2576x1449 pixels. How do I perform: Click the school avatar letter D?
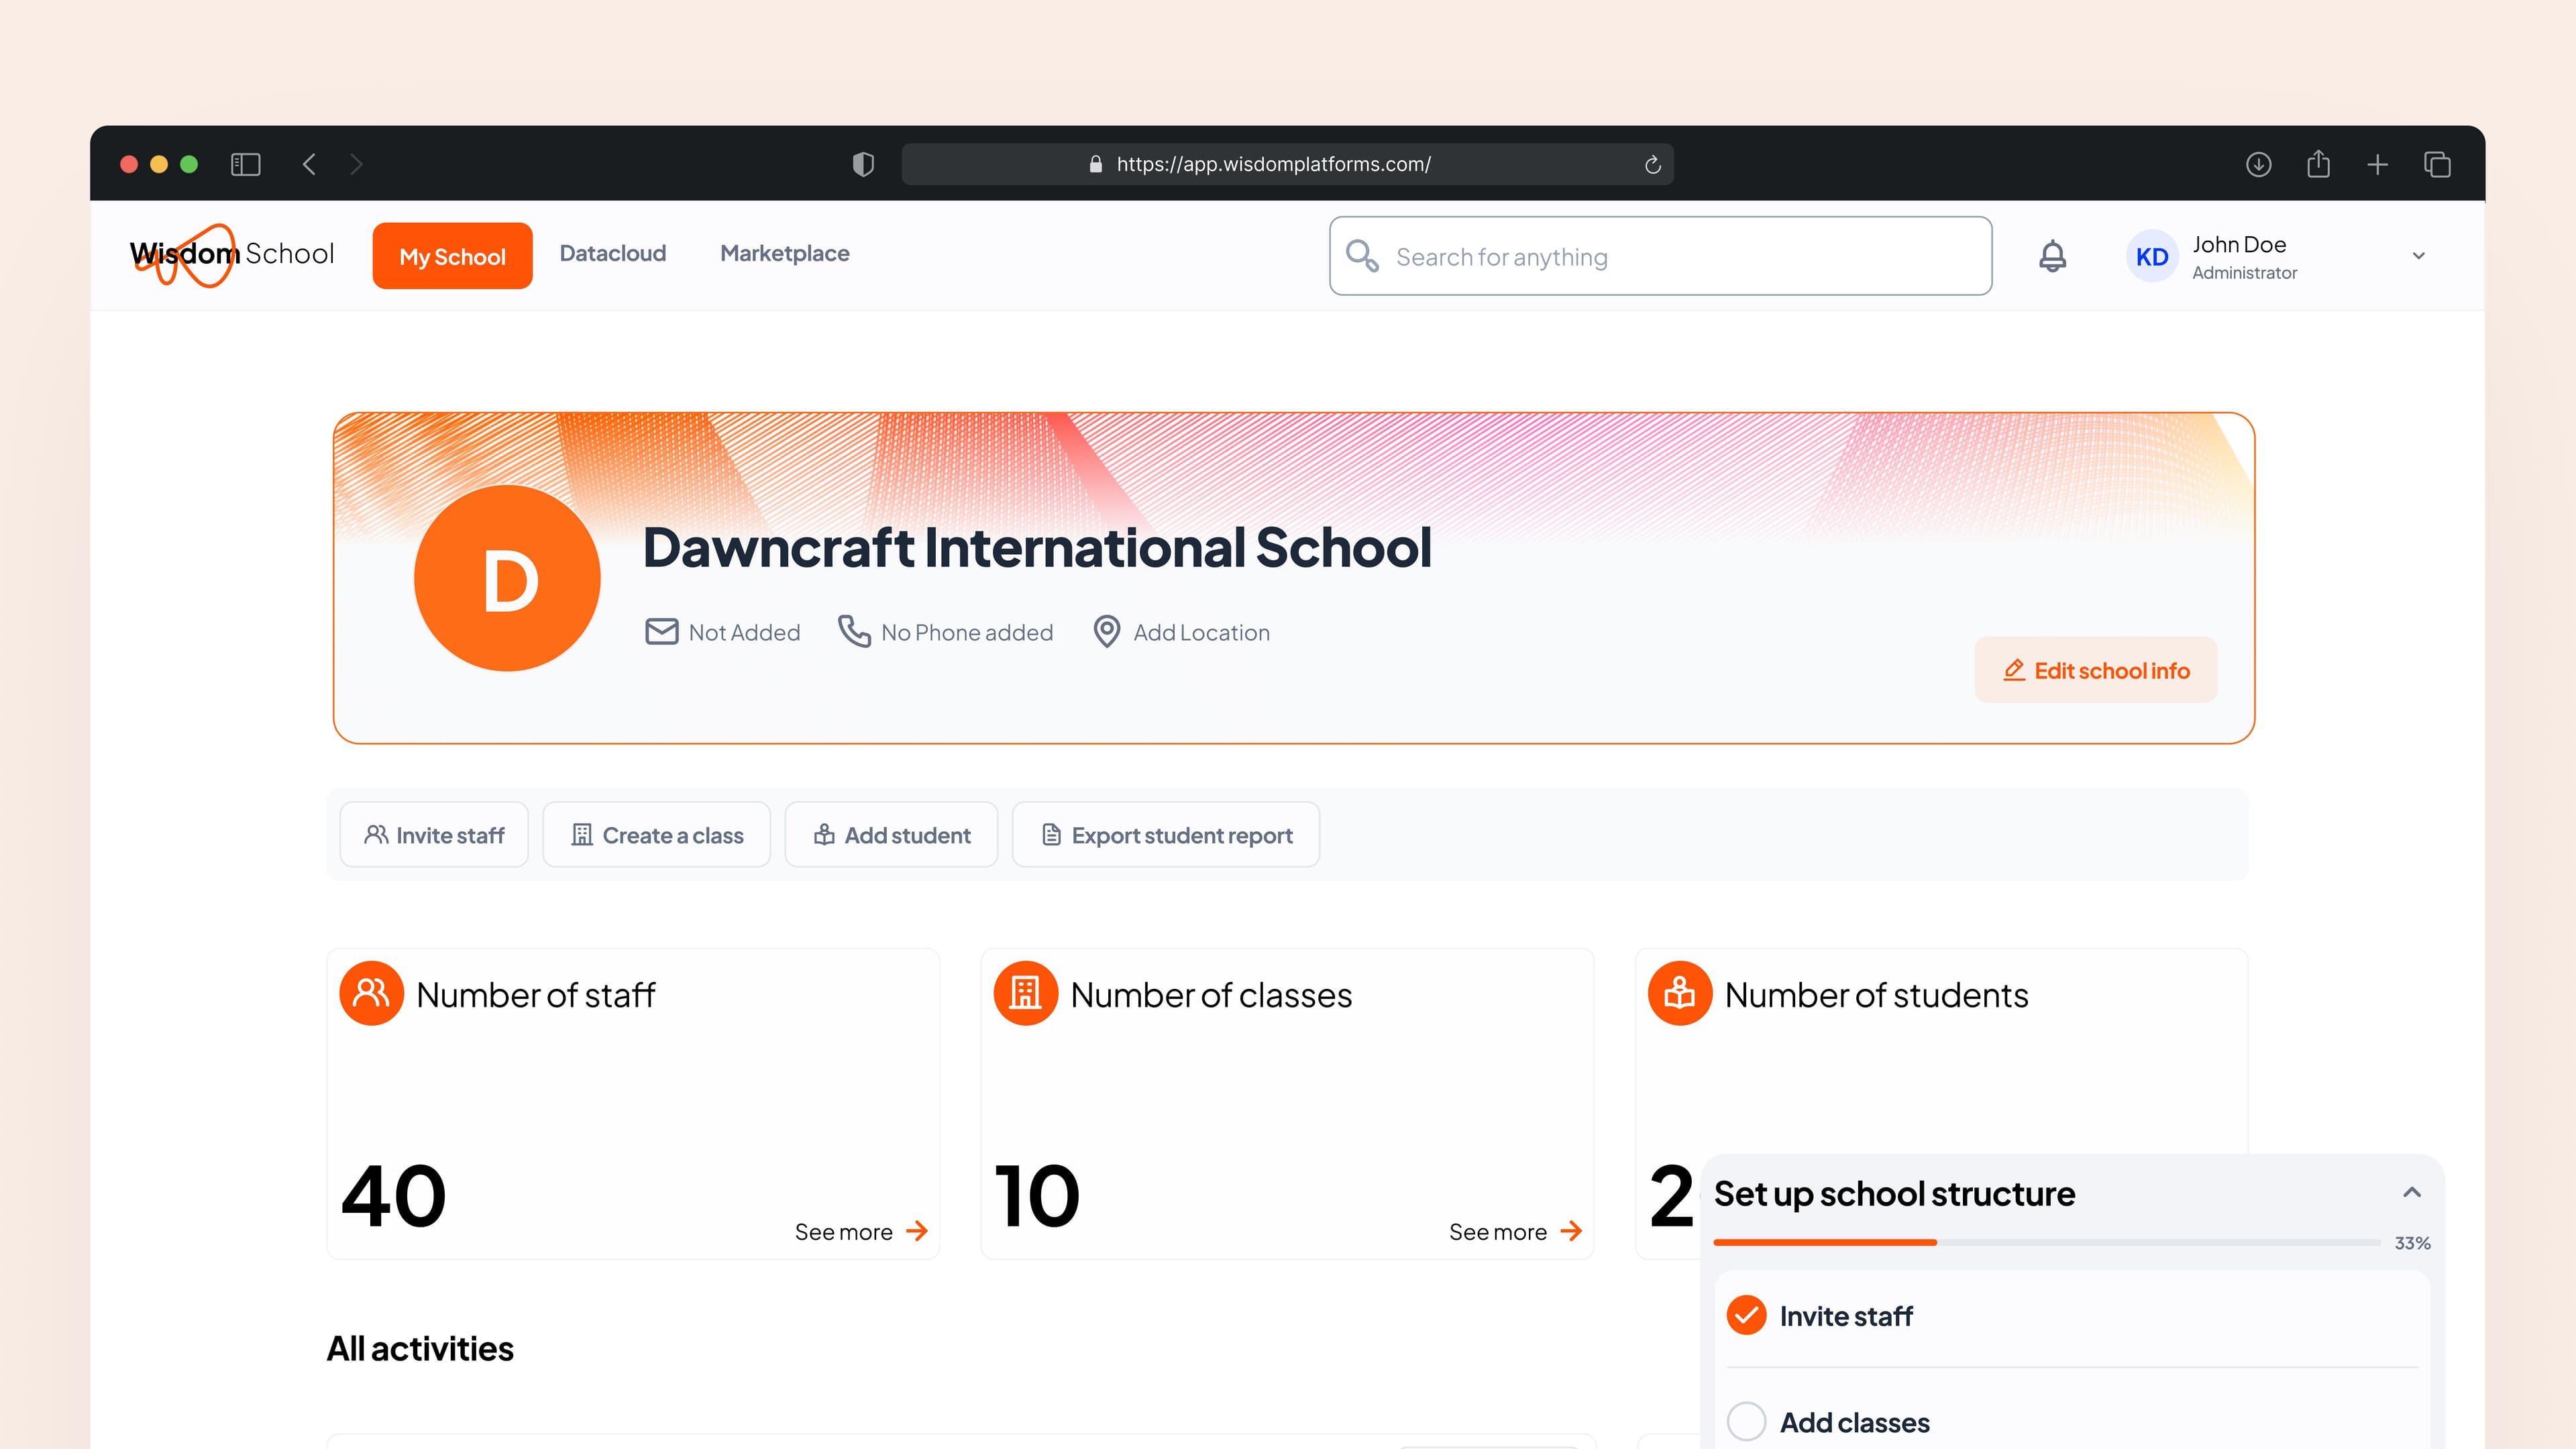pyautogui.click(x=507, y=578)
